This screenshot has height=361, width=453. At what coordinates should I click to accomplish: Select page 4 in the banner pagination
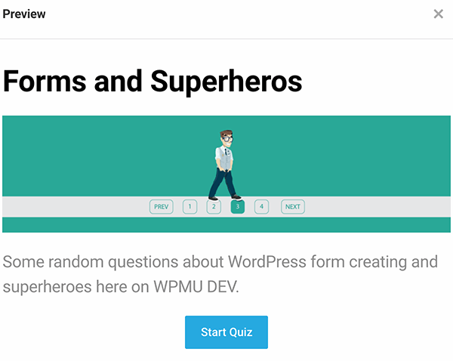261,206
